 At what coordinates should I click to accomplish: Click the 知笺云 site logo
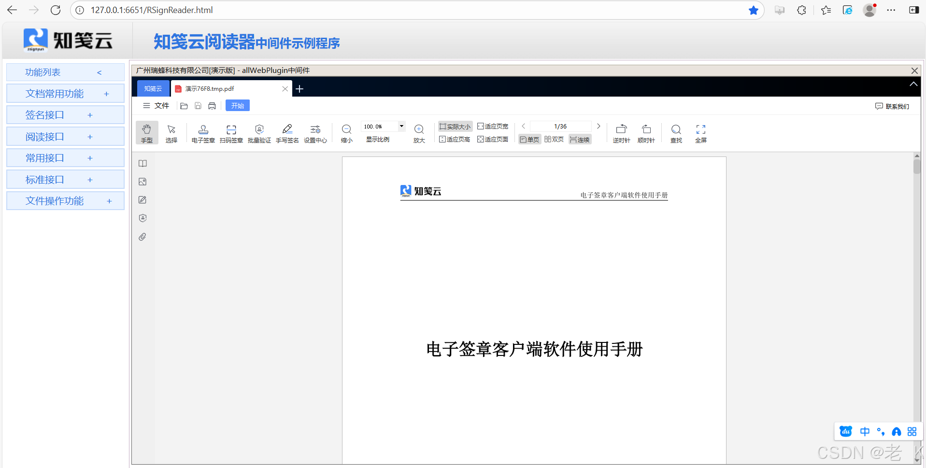[x=68, y=40]
